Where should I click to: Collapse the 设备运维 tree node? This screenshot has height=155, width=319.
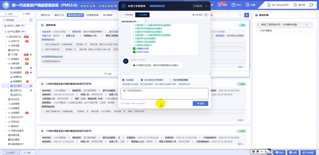pos(6,63)
